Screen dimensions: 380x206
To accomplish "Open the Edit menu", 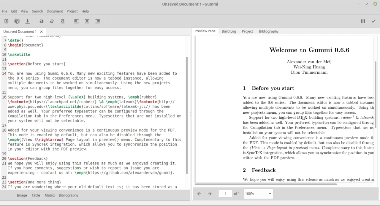I will coord(14,11).
